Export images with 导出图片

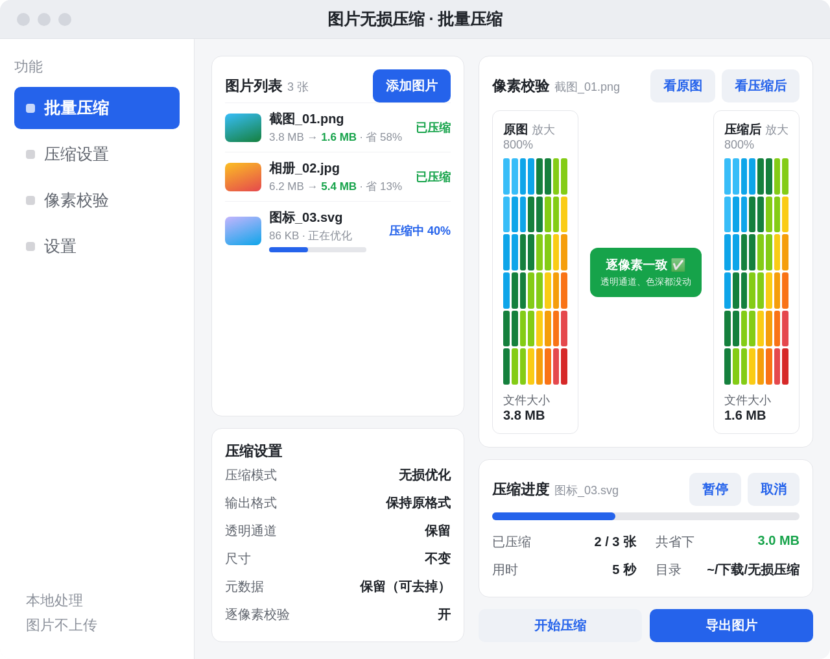731,625
